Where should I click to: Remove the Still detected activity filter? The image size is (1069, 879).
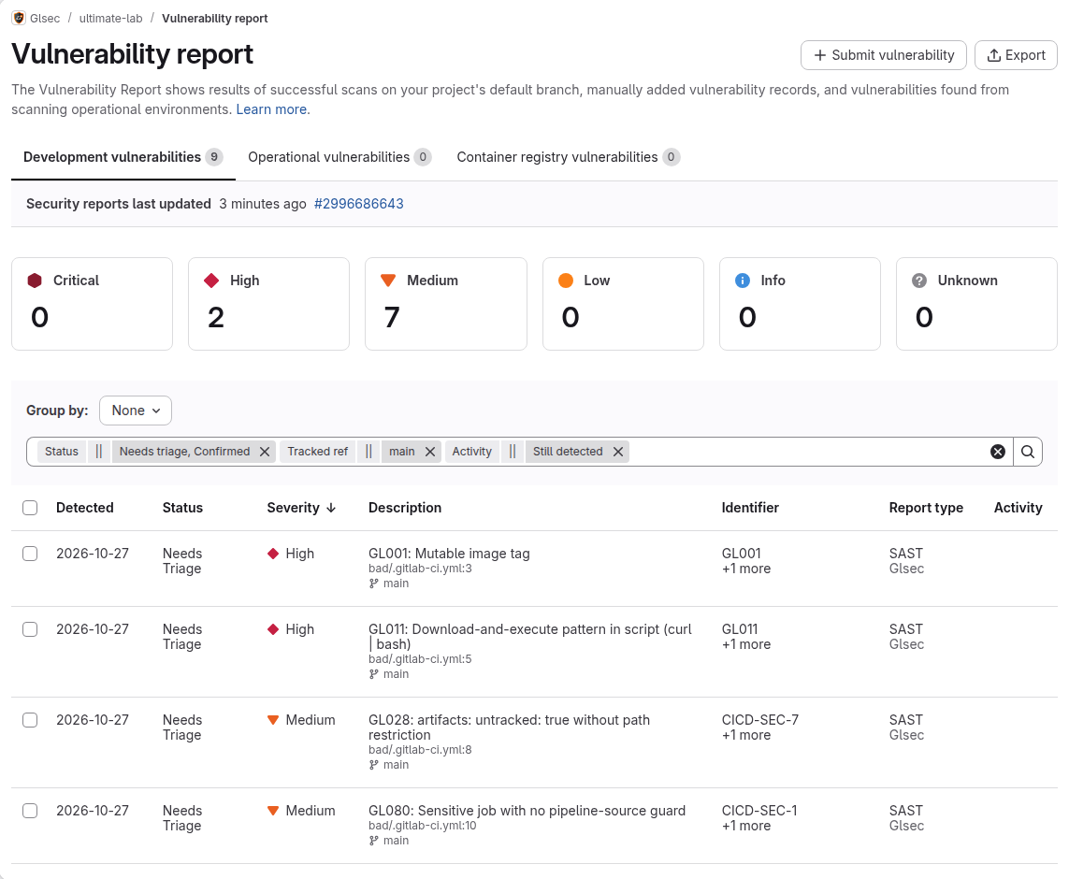click(x=617, y=452)
